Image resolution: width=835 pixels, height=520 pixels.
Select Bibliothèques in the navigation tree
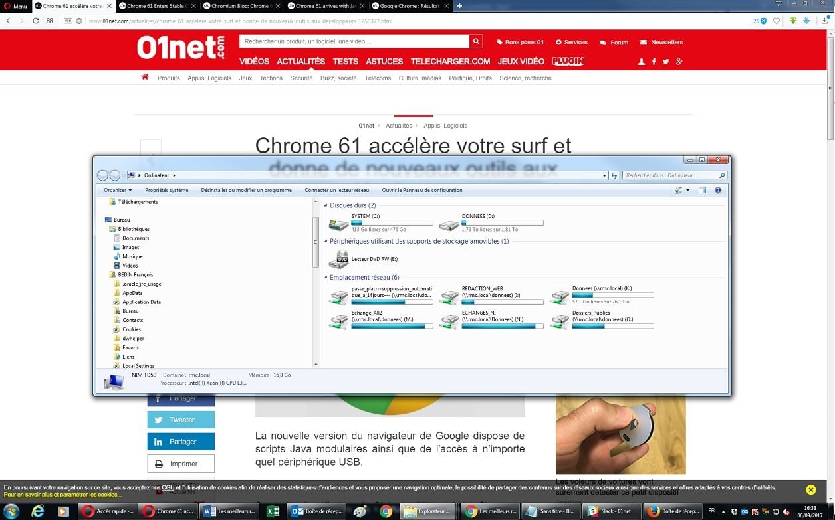point(129,229)
